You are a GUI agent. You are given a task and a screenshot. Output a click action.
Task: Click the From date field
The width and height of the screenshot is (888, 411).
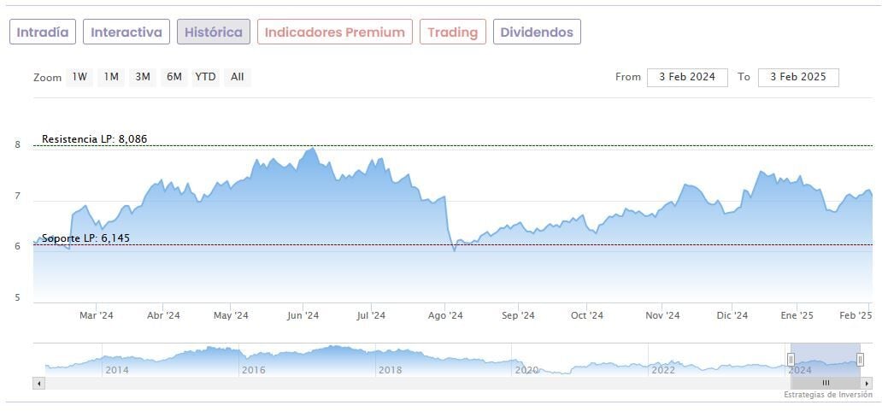(687, 77)
